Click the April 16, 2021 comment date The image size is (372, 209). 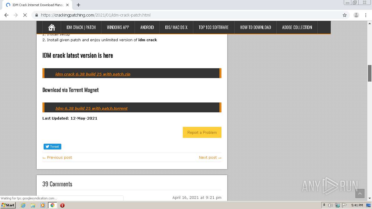(197, 197)
